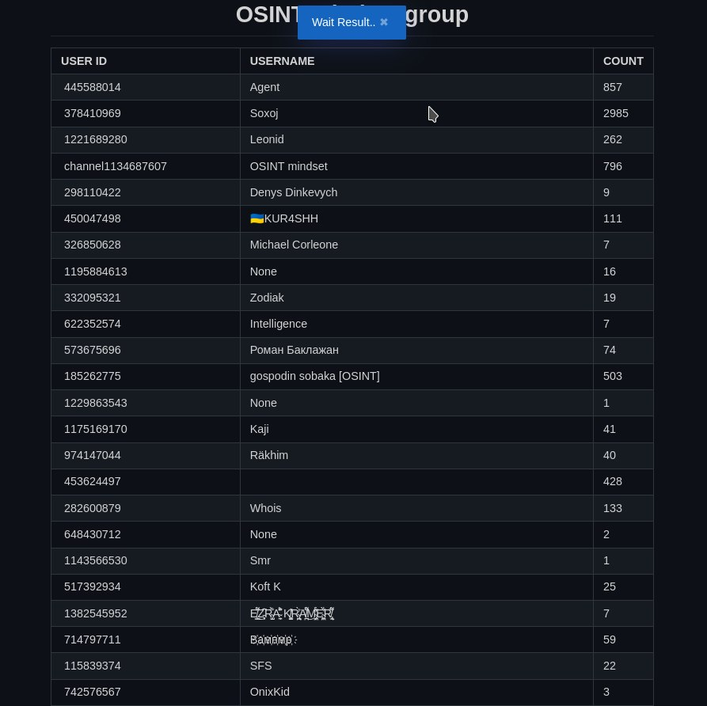Click the OnixKid username cell

click(269, 692)
